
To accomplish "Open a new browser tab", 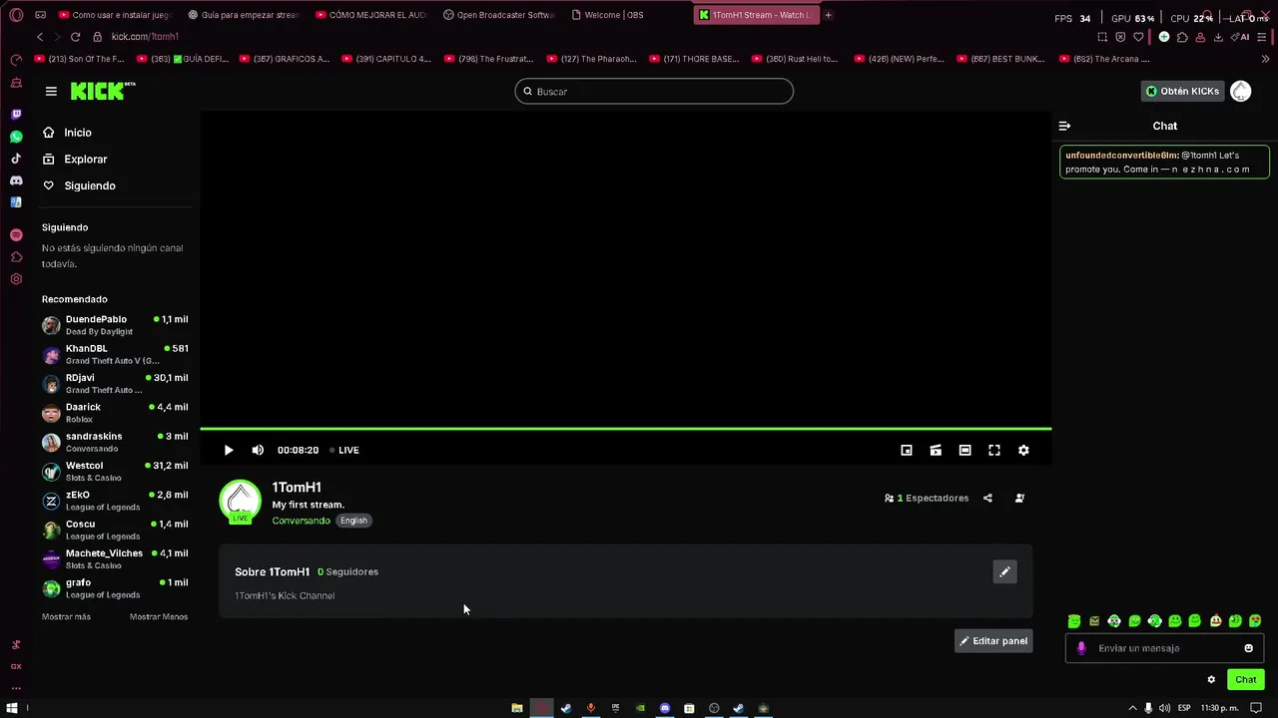I will (828, 15).
